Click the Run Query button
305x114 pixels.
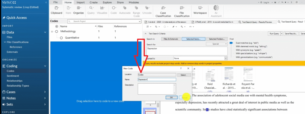point(274,34)
